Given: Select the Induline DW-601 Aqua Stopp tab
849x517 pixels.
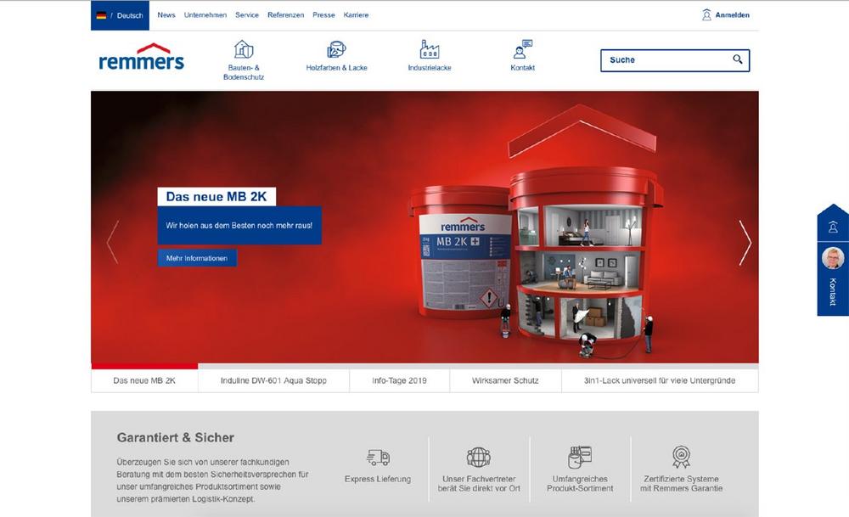Looking at the screenshot, I should click(273, 380).
